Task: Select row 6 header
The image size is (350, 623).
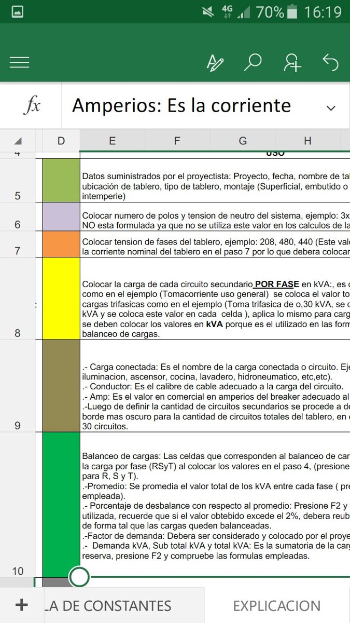Action: click(18, 216)
